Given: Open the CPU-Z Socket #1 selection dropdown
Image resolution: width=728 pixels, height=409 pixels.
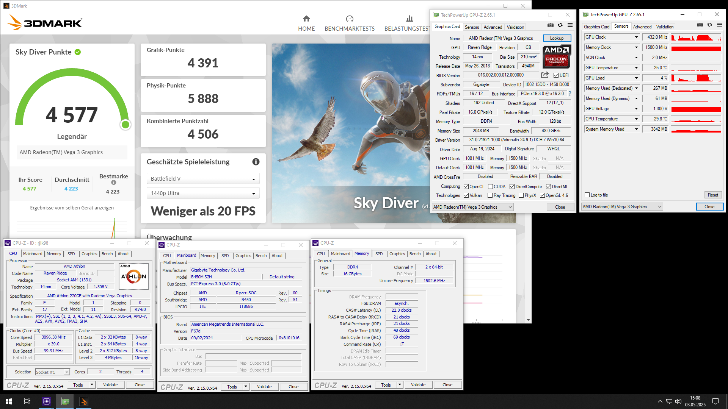Looking at the screenshot, I should (52, 372).
